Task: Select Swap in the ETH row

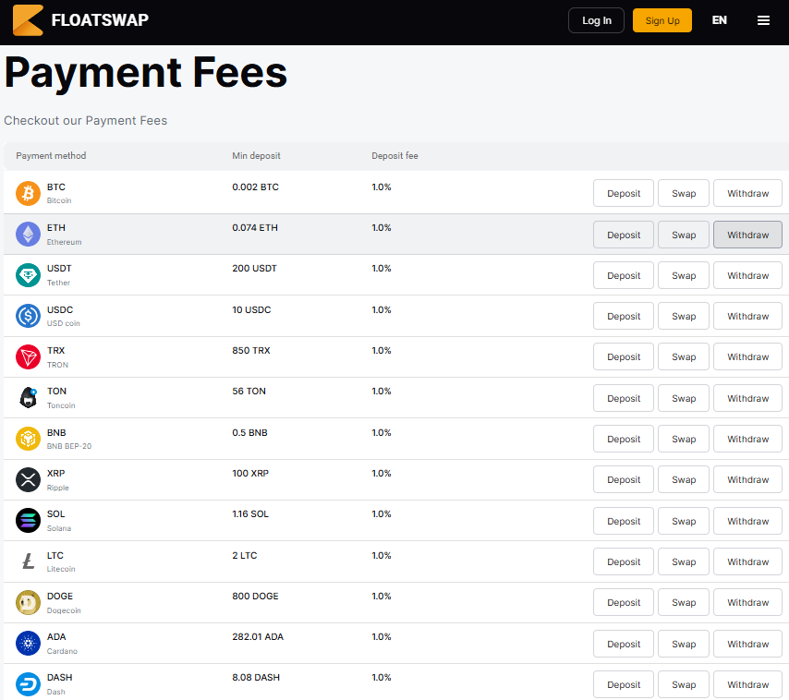Action: [x=684, y=235]
